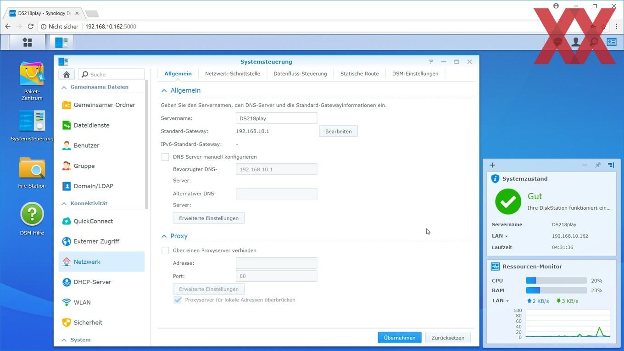Click the Zurücksetzen button

coord(448,338)
